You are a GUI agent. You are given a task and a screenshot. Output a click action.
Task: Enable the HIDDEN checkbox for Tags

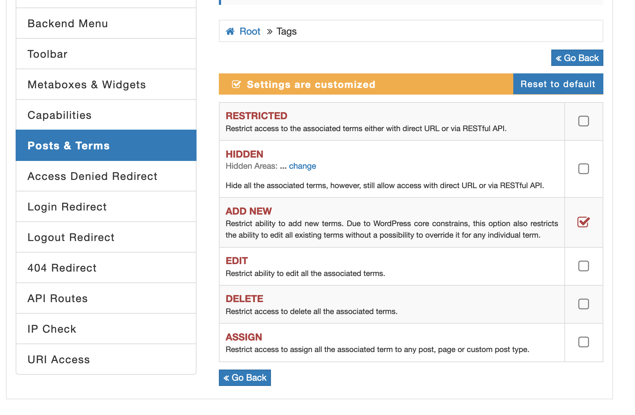pos(584,169)
